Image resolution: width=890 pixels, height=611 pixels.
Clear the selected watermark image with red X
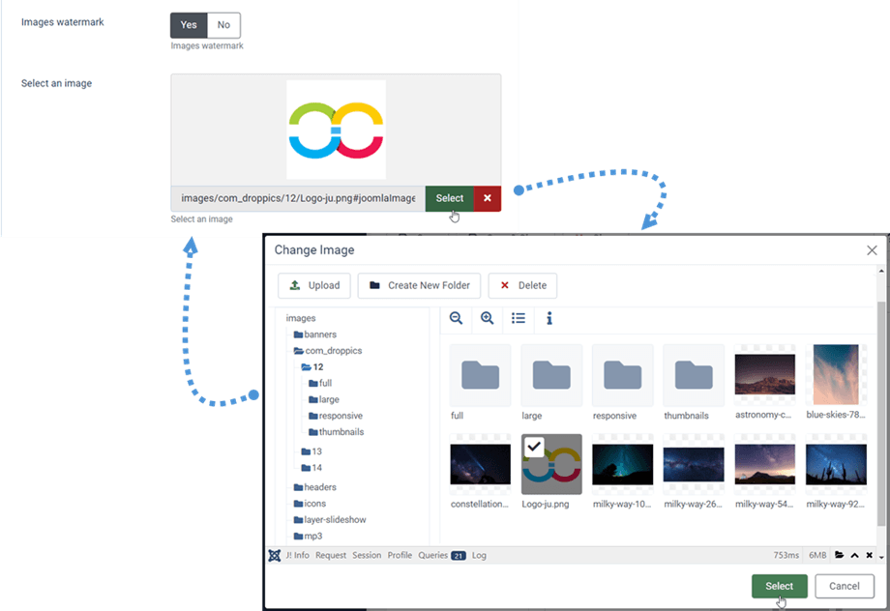click(488, 198)
